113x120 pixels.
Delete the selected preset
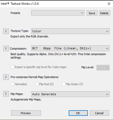pyautogui.click(x=105, y=13)
